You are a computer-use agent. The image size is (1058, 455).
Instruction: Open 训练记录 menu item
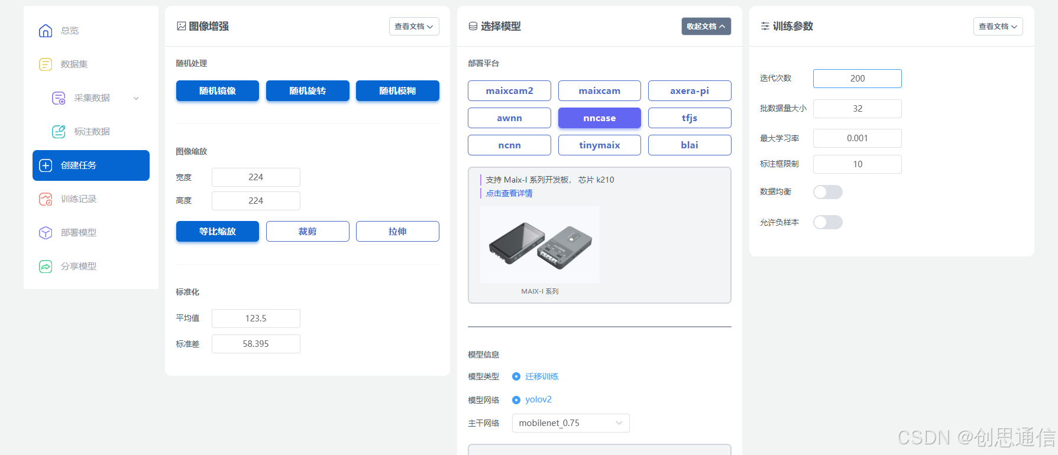tap(91, 199)
